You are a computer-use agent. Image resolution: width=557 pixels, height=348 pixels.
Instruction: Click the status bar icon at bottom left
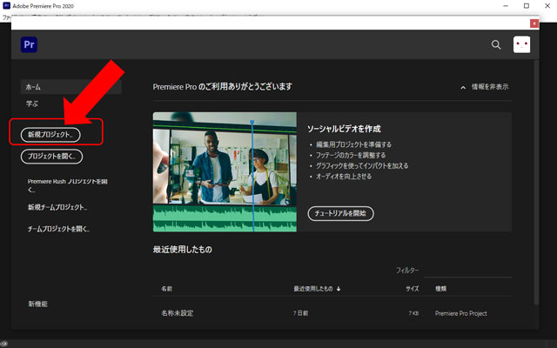(3, 344)
